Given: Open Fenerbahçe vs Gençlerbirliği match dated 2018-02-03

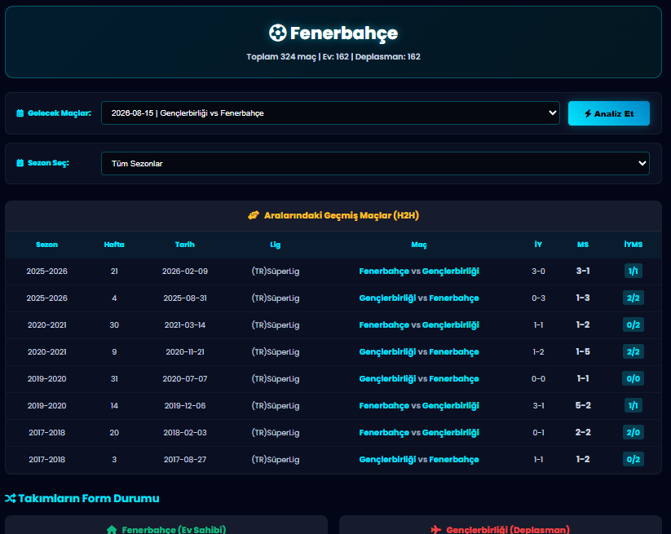Looking at the screenshot, I should (419, 433).
